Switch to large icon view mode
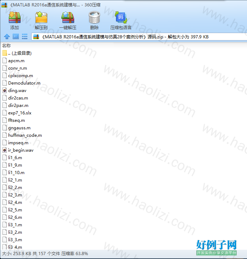The height and width of the screenshot is (259, 247). pyautogui.click(x=16, y=37)
